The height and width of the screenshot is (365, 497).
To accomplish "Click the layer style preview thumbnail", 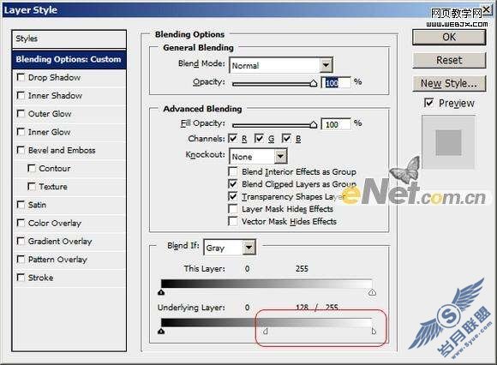I will coord(448,142).
